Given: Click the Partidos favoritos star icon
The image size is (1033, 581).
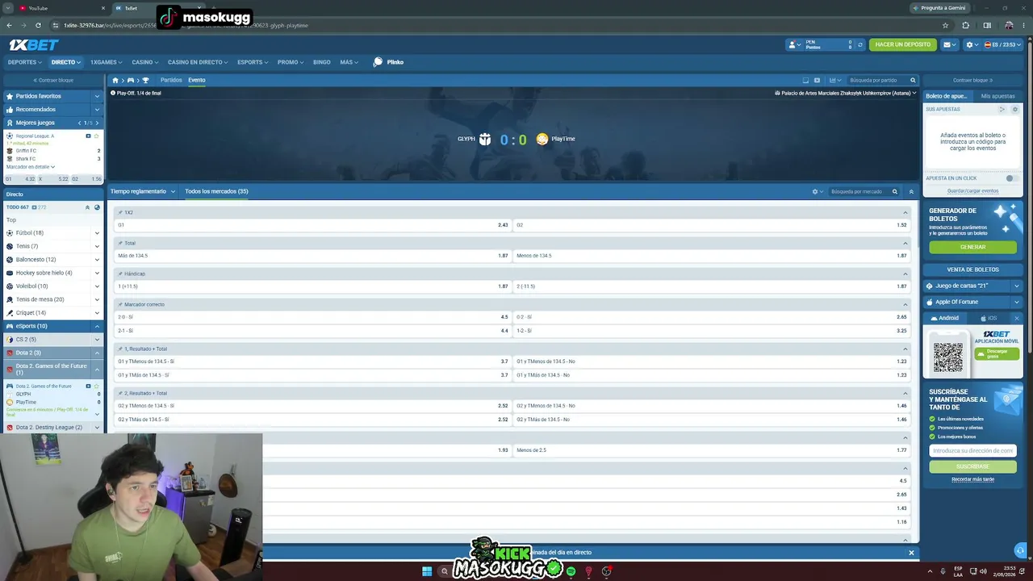Looking at the screenshot, I should point(10,96).
